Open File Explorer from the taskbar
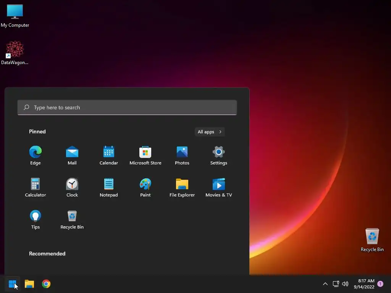The width and height of the screenshot is (391, 293). 29,284
